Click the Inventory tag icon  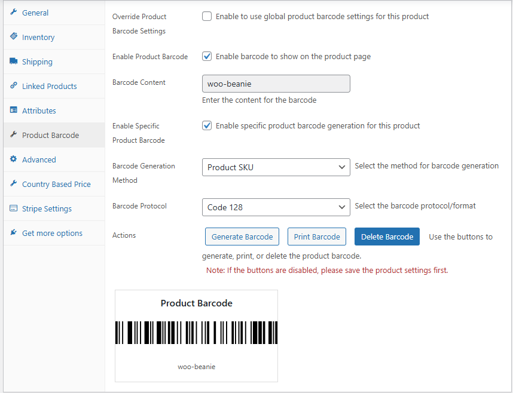coord(13,36)
